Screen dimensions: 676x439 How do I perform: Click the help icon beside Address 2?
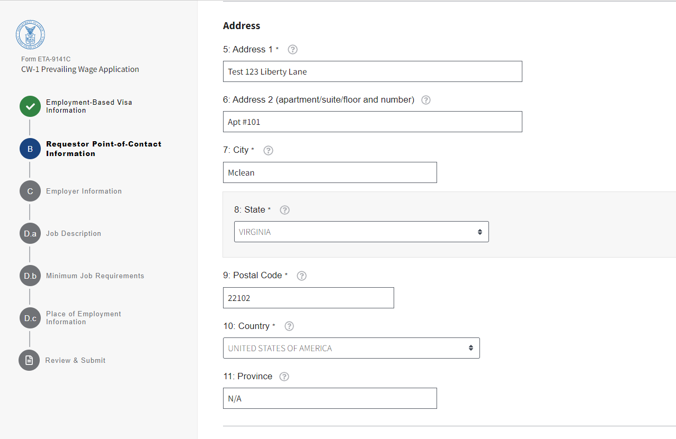coord(426,100)
